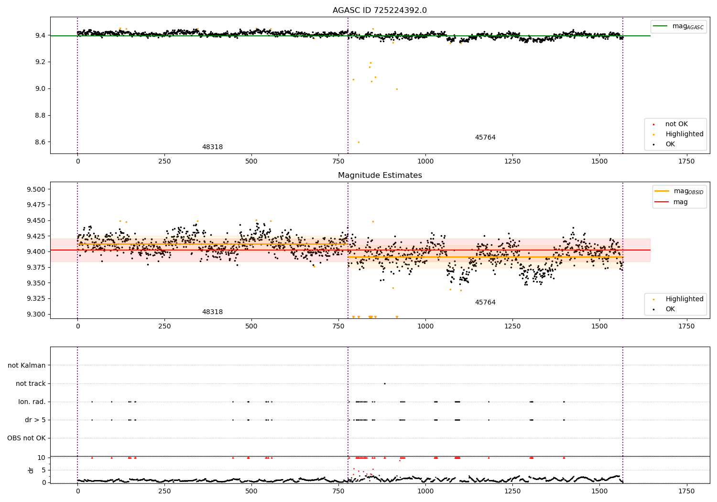This screenshot has width=717, height=502.
Task: Click the single data point in 'not track' row
Action: [384, 383]
